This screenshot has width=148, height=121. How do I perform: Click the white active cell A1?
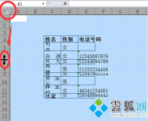(18, 19)
